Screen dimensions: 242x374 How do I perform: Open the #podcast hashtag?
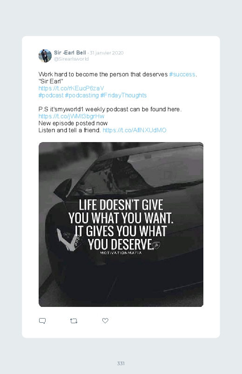[x=51, y=95]
